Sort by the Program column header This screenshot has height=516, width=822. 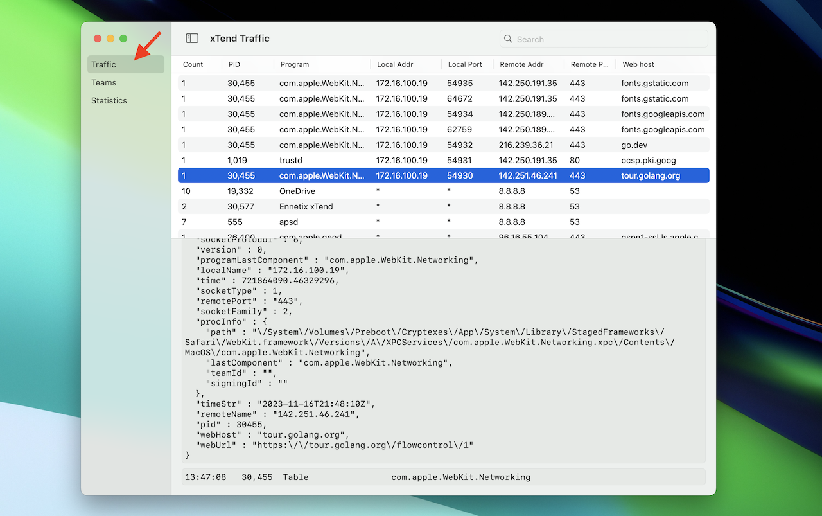pos(295,64)
